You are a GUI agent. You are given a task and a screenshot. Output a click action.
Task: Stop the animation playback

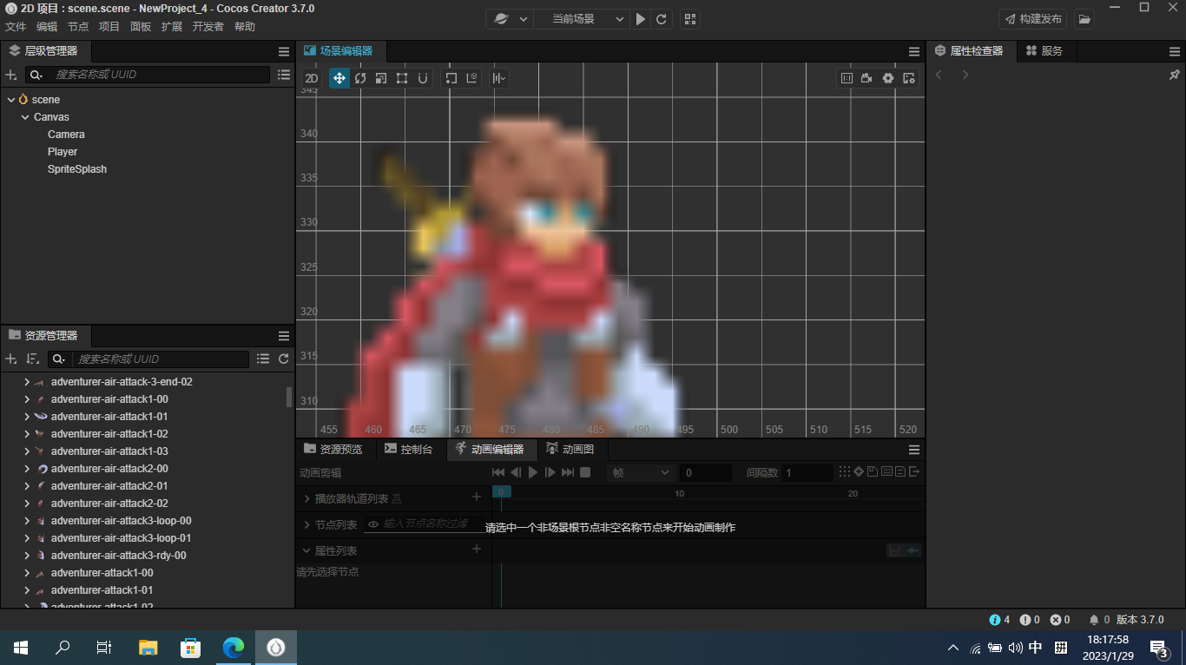coord(585,472)
